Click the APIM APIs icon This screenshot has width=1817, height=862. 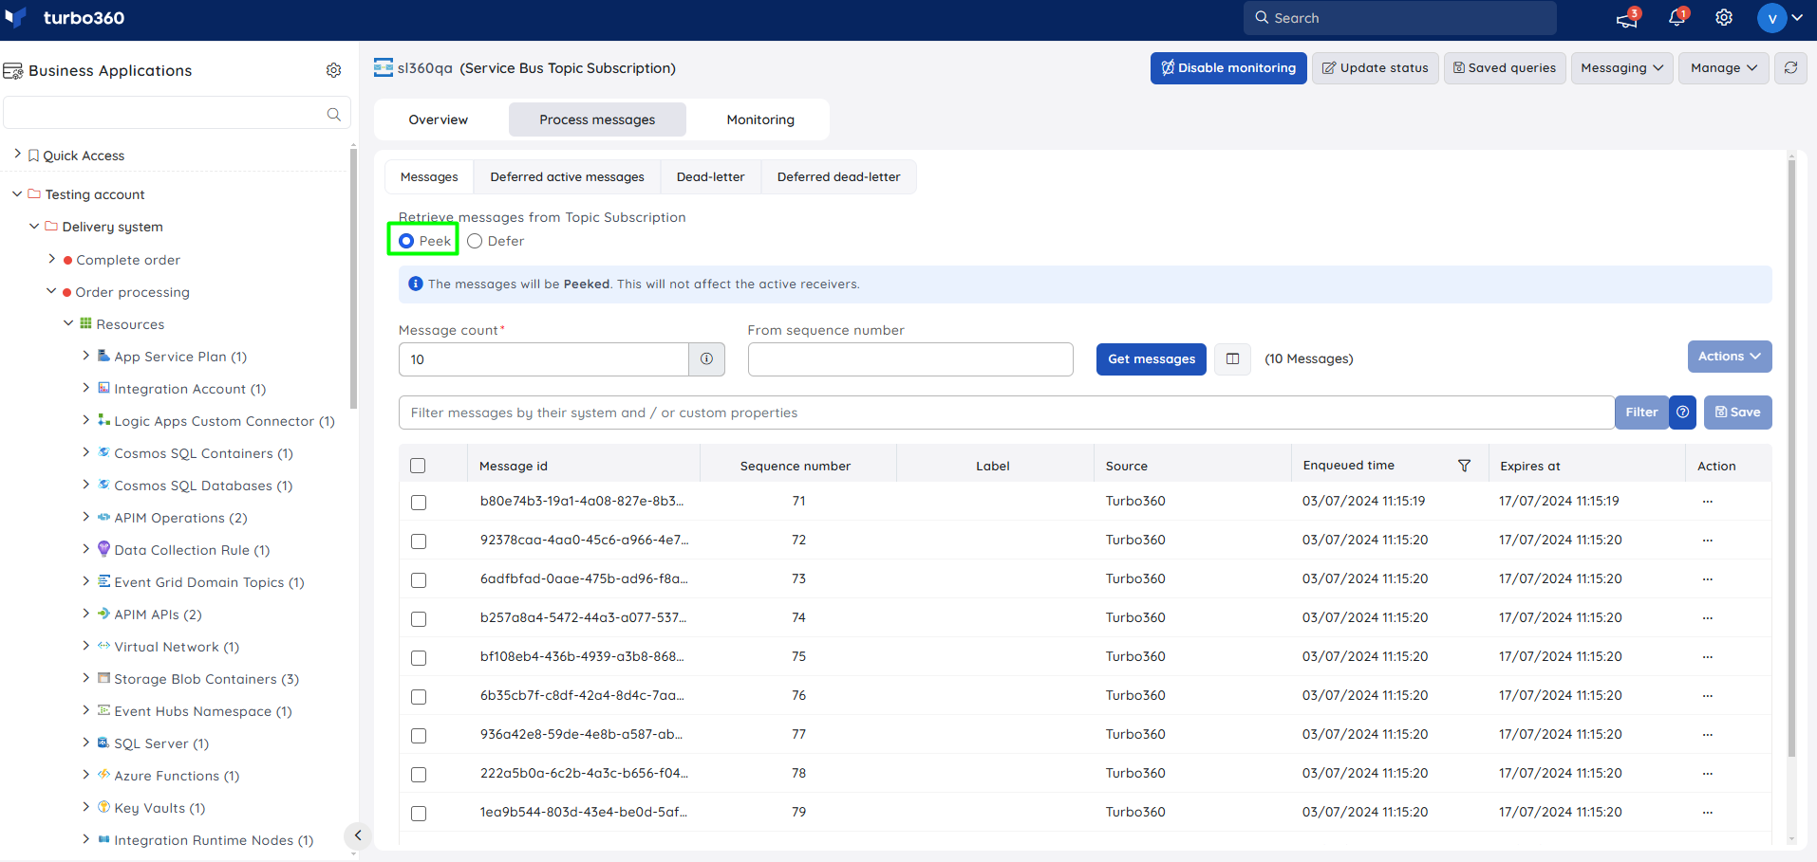coord(104,614)
